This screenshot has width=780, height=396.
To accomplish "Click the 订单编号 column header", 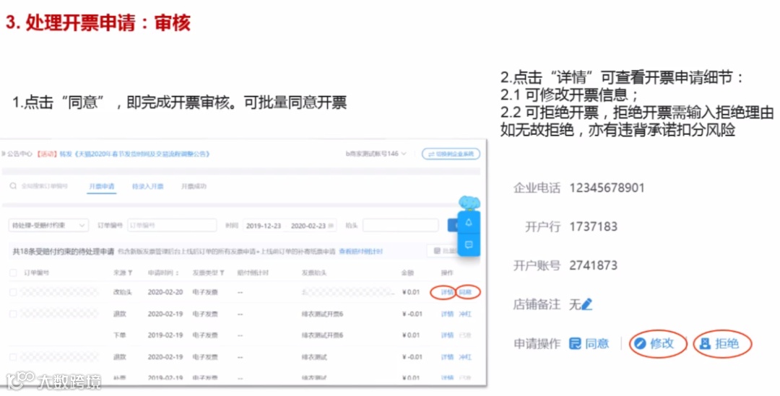I will tap(36, 273).
